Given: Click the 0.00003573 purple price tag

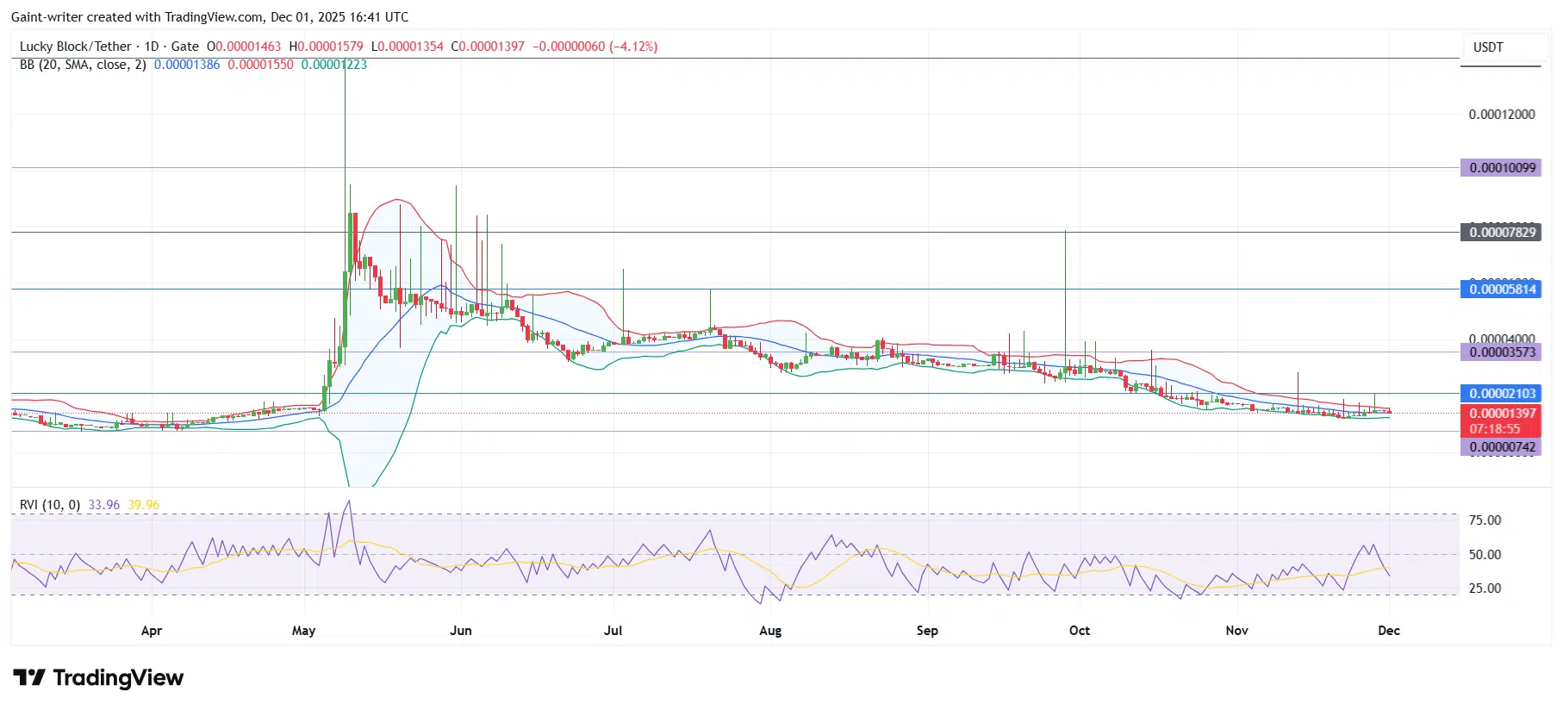Looking at the screenshot, I should click(x=1502, y=352).
